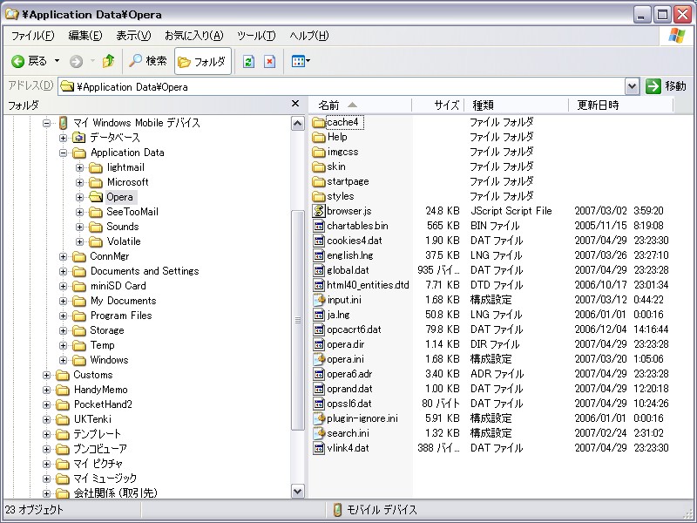Select the vlink4.dat file icon
The width and height of the screenshot is (697, 523).
pyautogui.click(x=319, y=448)
